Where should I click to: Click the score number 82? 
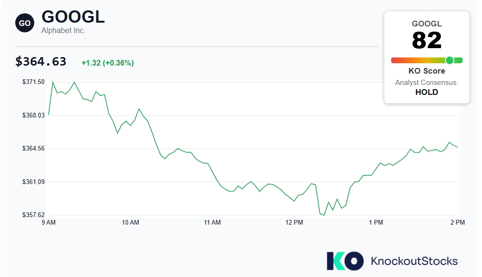(x=427, y=41)
